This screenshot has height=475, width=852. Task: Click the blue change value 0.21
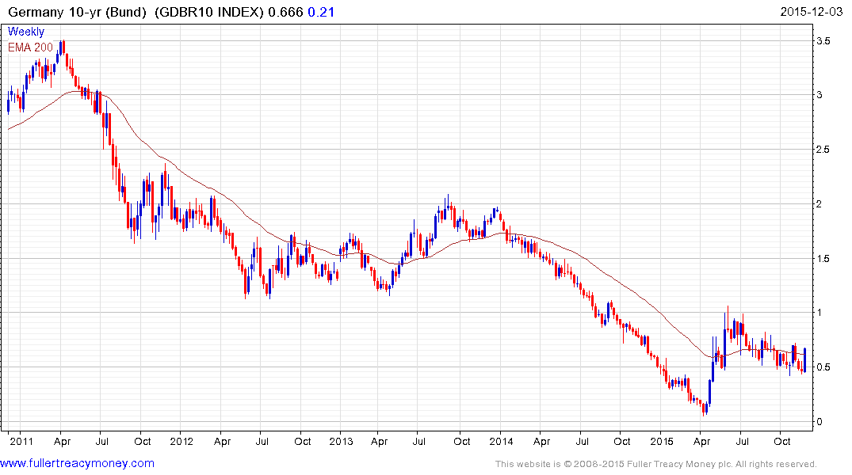[319, 13]
